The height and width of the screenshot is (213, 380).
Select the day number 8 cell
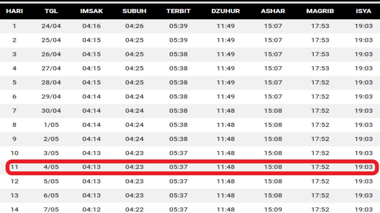[15, 125]
